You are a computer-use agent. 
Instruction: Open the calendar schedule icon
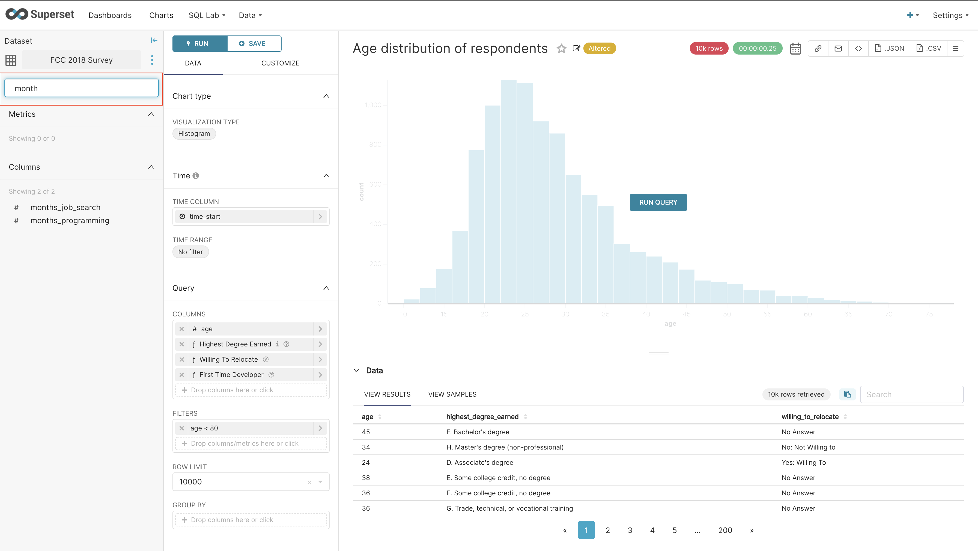pos(795,49)
